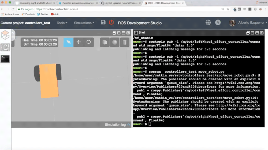Select the rotate tool in simulation
The height and width of the screenshot is (150, 268).
pos(88,42)
